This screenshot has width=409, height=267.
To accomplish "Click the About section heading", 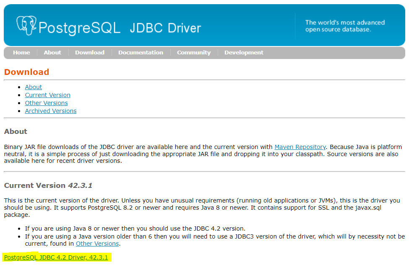I will [x=16, y=131].
